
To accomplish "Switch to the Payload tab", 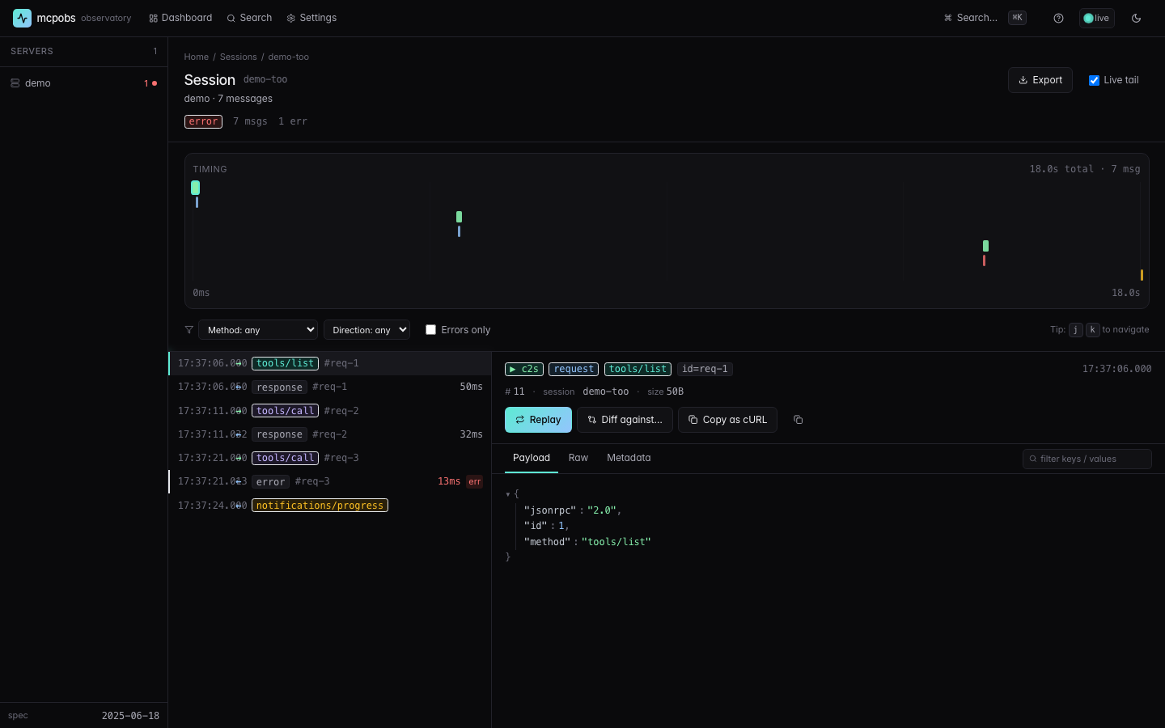I will coord(532,458).
